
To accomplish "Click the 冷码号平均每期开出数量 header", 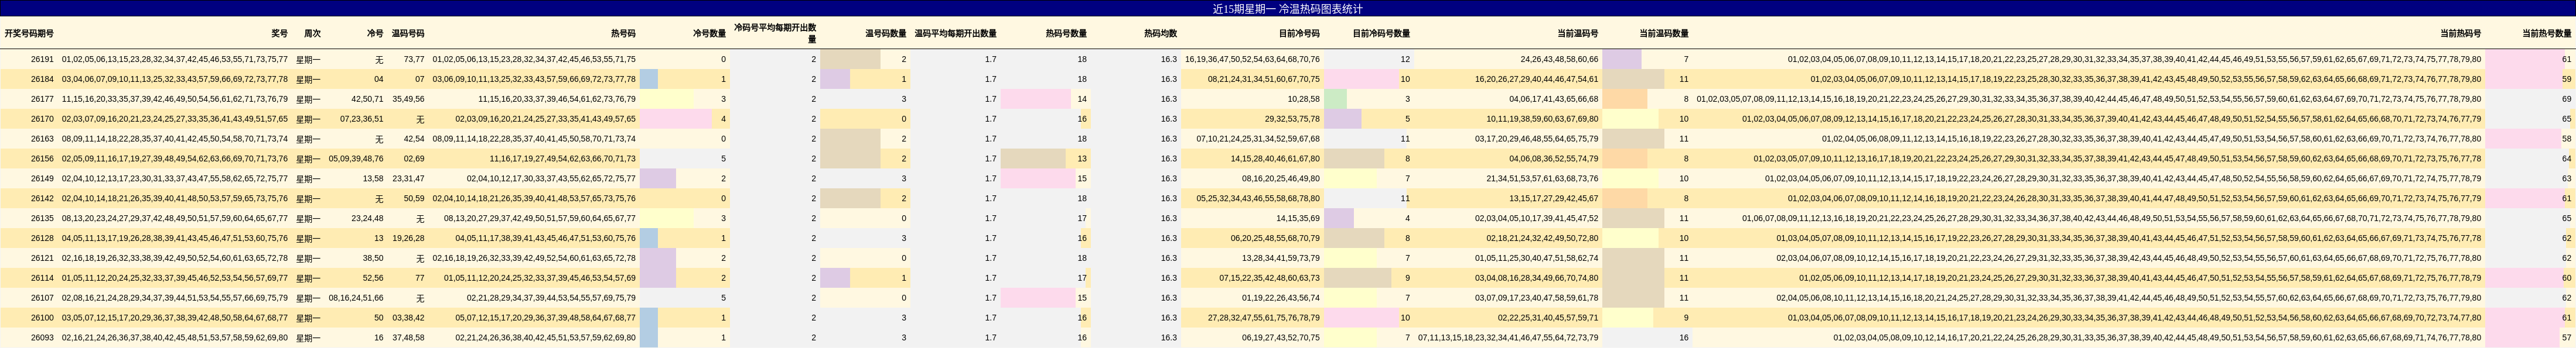I will pos(774,33).
